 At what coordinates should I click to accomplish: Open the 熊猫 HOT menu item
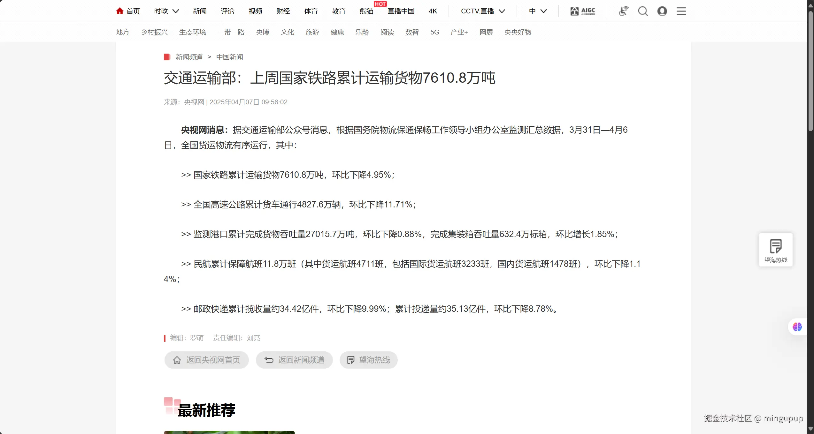(x=366, y=11)
